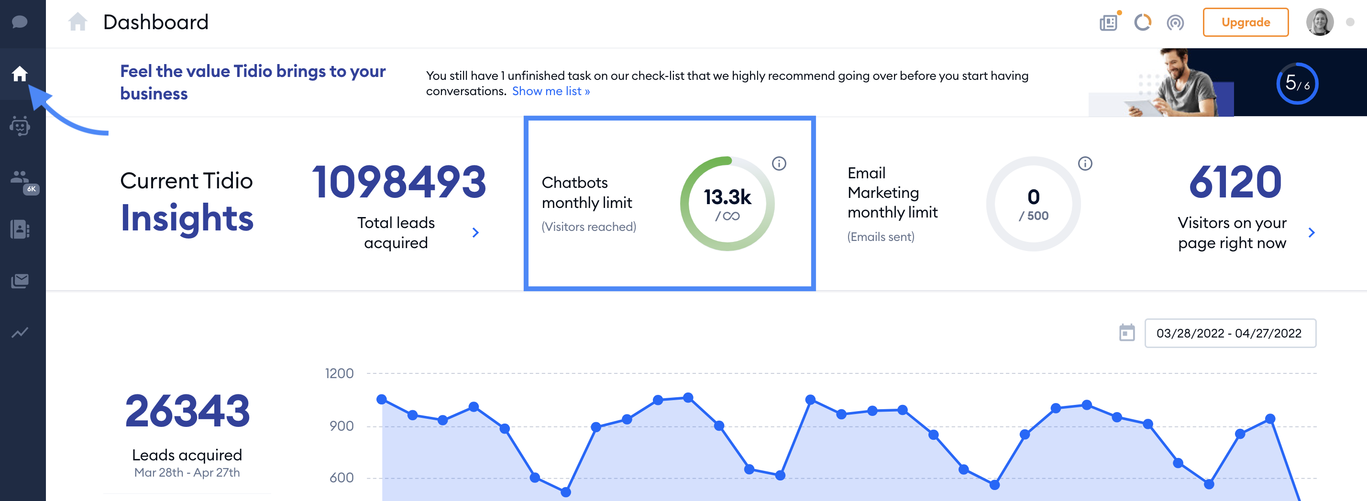
Task: Open the Contacts address book icon
Action: click(20, 229)
